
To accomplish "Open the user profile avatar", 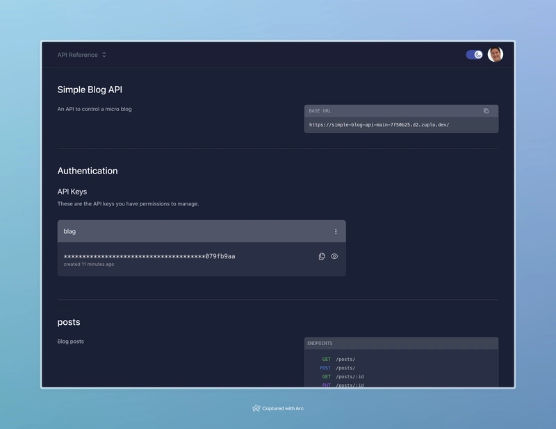I will click(496, 55).
